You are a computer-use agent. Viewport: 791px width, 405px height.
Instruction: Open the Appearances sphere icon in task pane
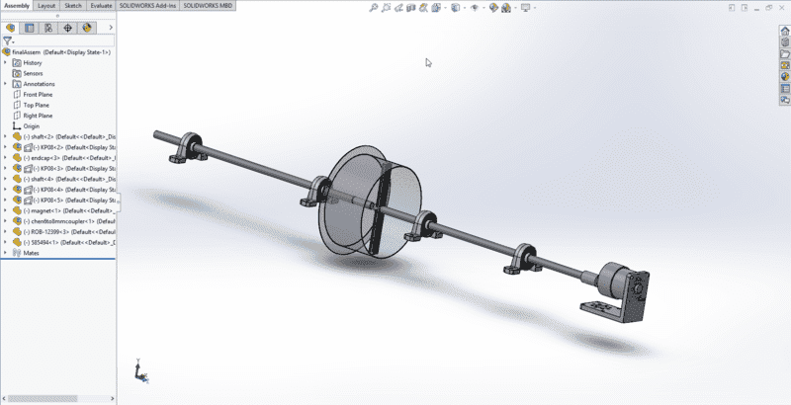click(784, 76)
